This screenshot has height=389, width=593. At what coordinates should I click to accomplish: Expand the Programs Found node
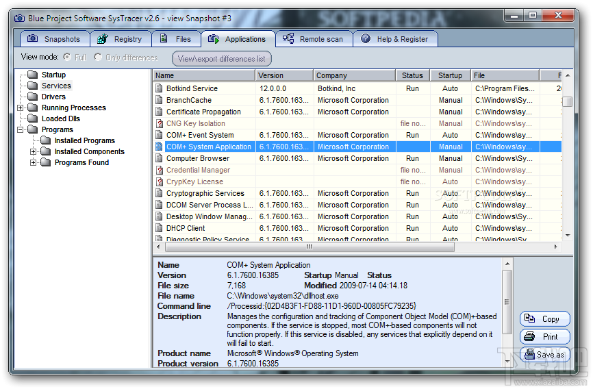point(33,162)
